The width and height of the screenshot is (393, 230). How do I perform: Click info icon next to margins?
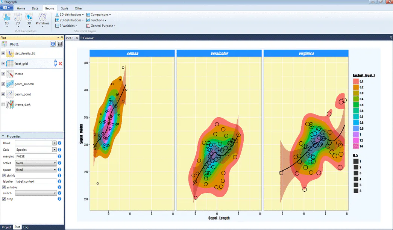pyautogui.click(x=59, y=156)
